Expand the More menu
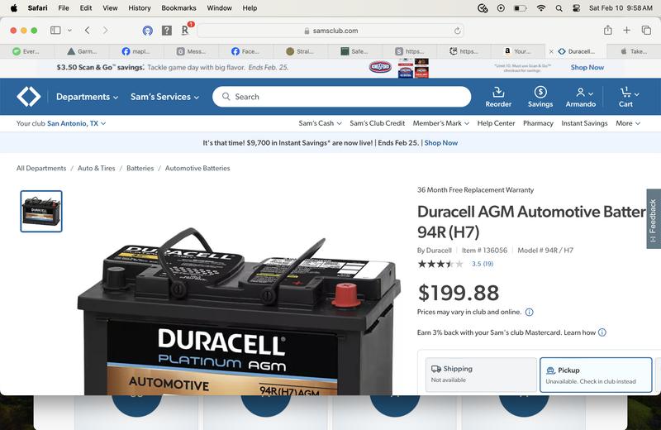This screenshot has width=661, height=430. tap(628, 123)
